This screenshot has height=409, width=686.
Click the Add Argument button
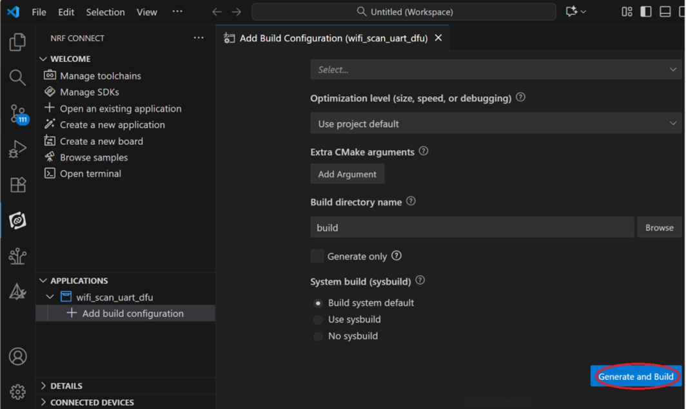[348, 174]
